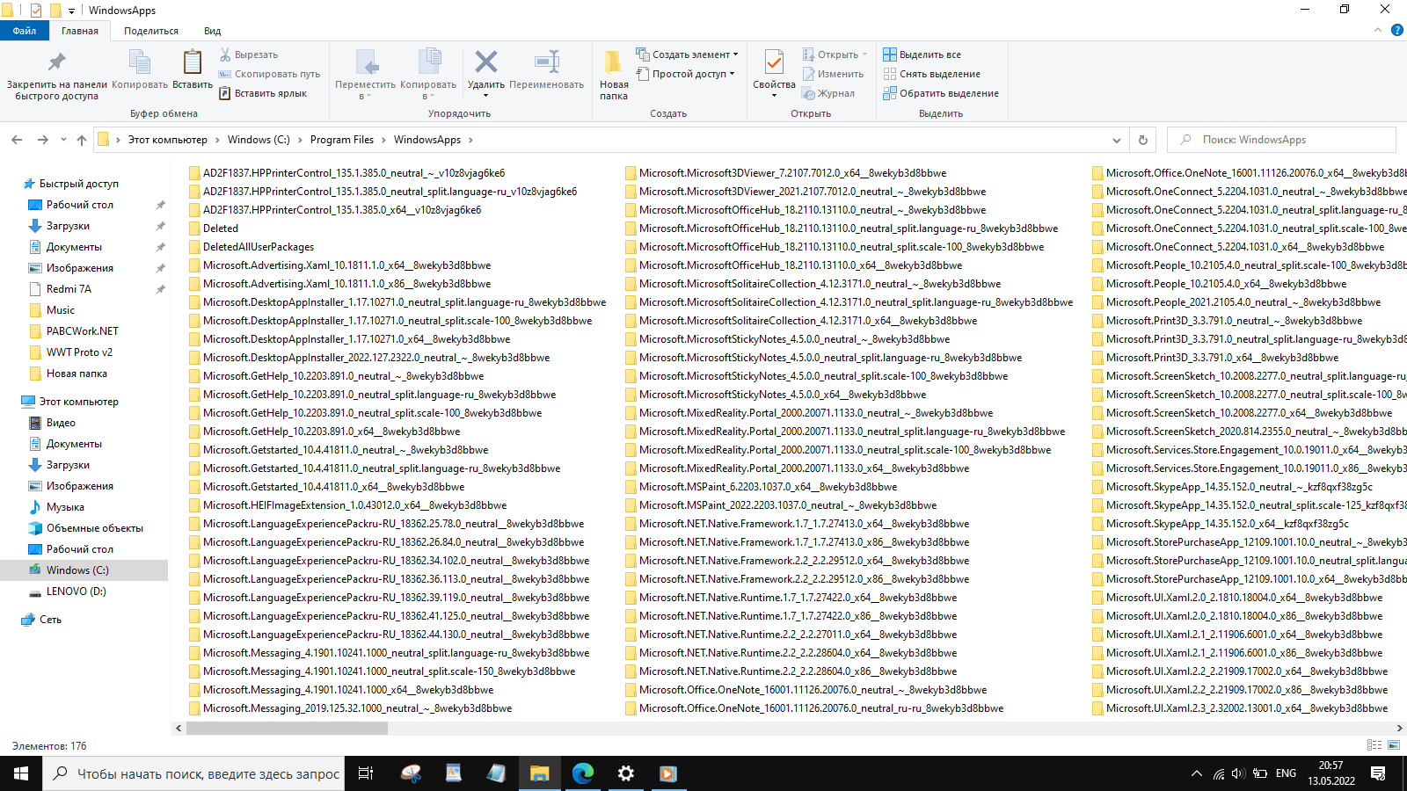1407x791 pixels.
Task: Select Music folder in Quick access
Action: (x=61, y=310)
